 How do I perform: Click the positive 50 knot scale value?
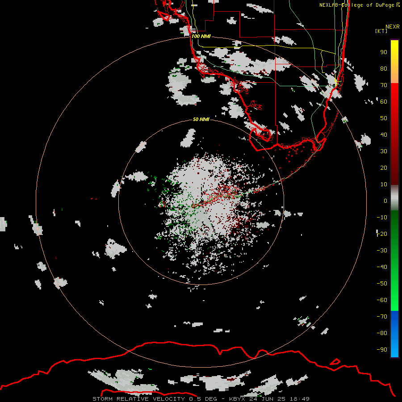pyautogui.click(x=384, y=118)
